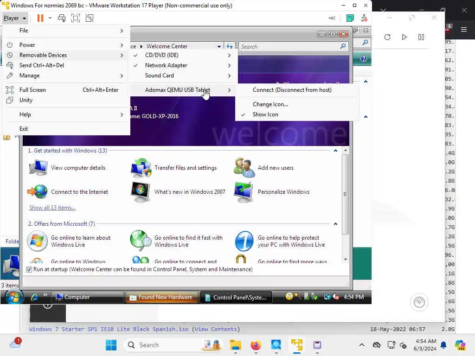
Task: Open the host Windows 11 Start button
Action: (x=111, y=345)
